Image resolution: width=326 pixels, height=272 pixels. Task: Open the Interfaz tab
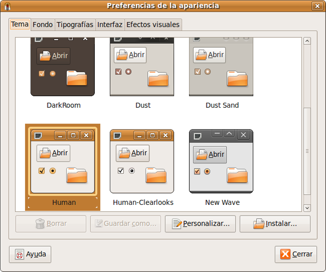click(110, 24)
